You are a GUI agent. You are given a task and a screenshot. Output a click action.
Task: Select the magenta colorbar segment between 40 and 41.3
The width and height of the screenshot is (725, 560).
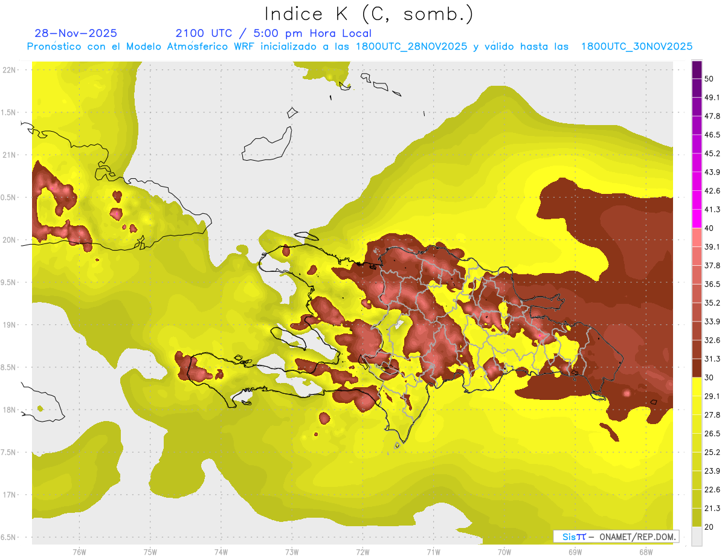[x=697, y=219]
